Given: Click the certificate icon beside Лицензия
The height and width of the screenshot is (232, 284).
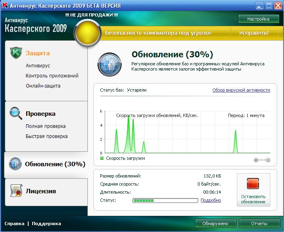Looking at the screenshot, I should (x=16, y=190).
